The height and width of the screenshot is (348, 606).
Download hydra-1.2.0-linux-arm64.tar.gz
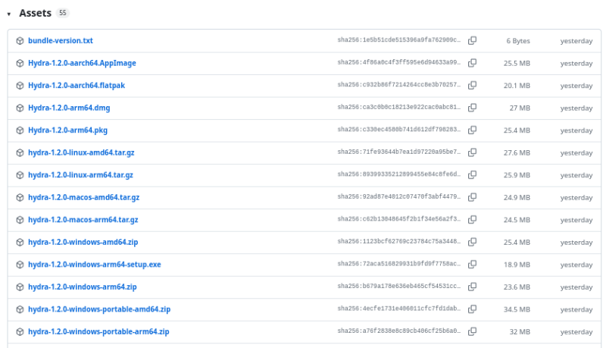pos(80,175)
